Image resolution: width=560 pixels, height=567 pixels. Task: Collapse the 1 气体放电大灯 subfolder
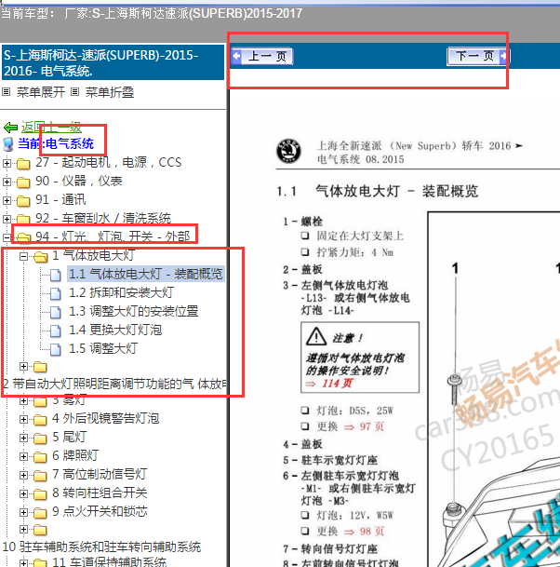[x=23, y=256]
